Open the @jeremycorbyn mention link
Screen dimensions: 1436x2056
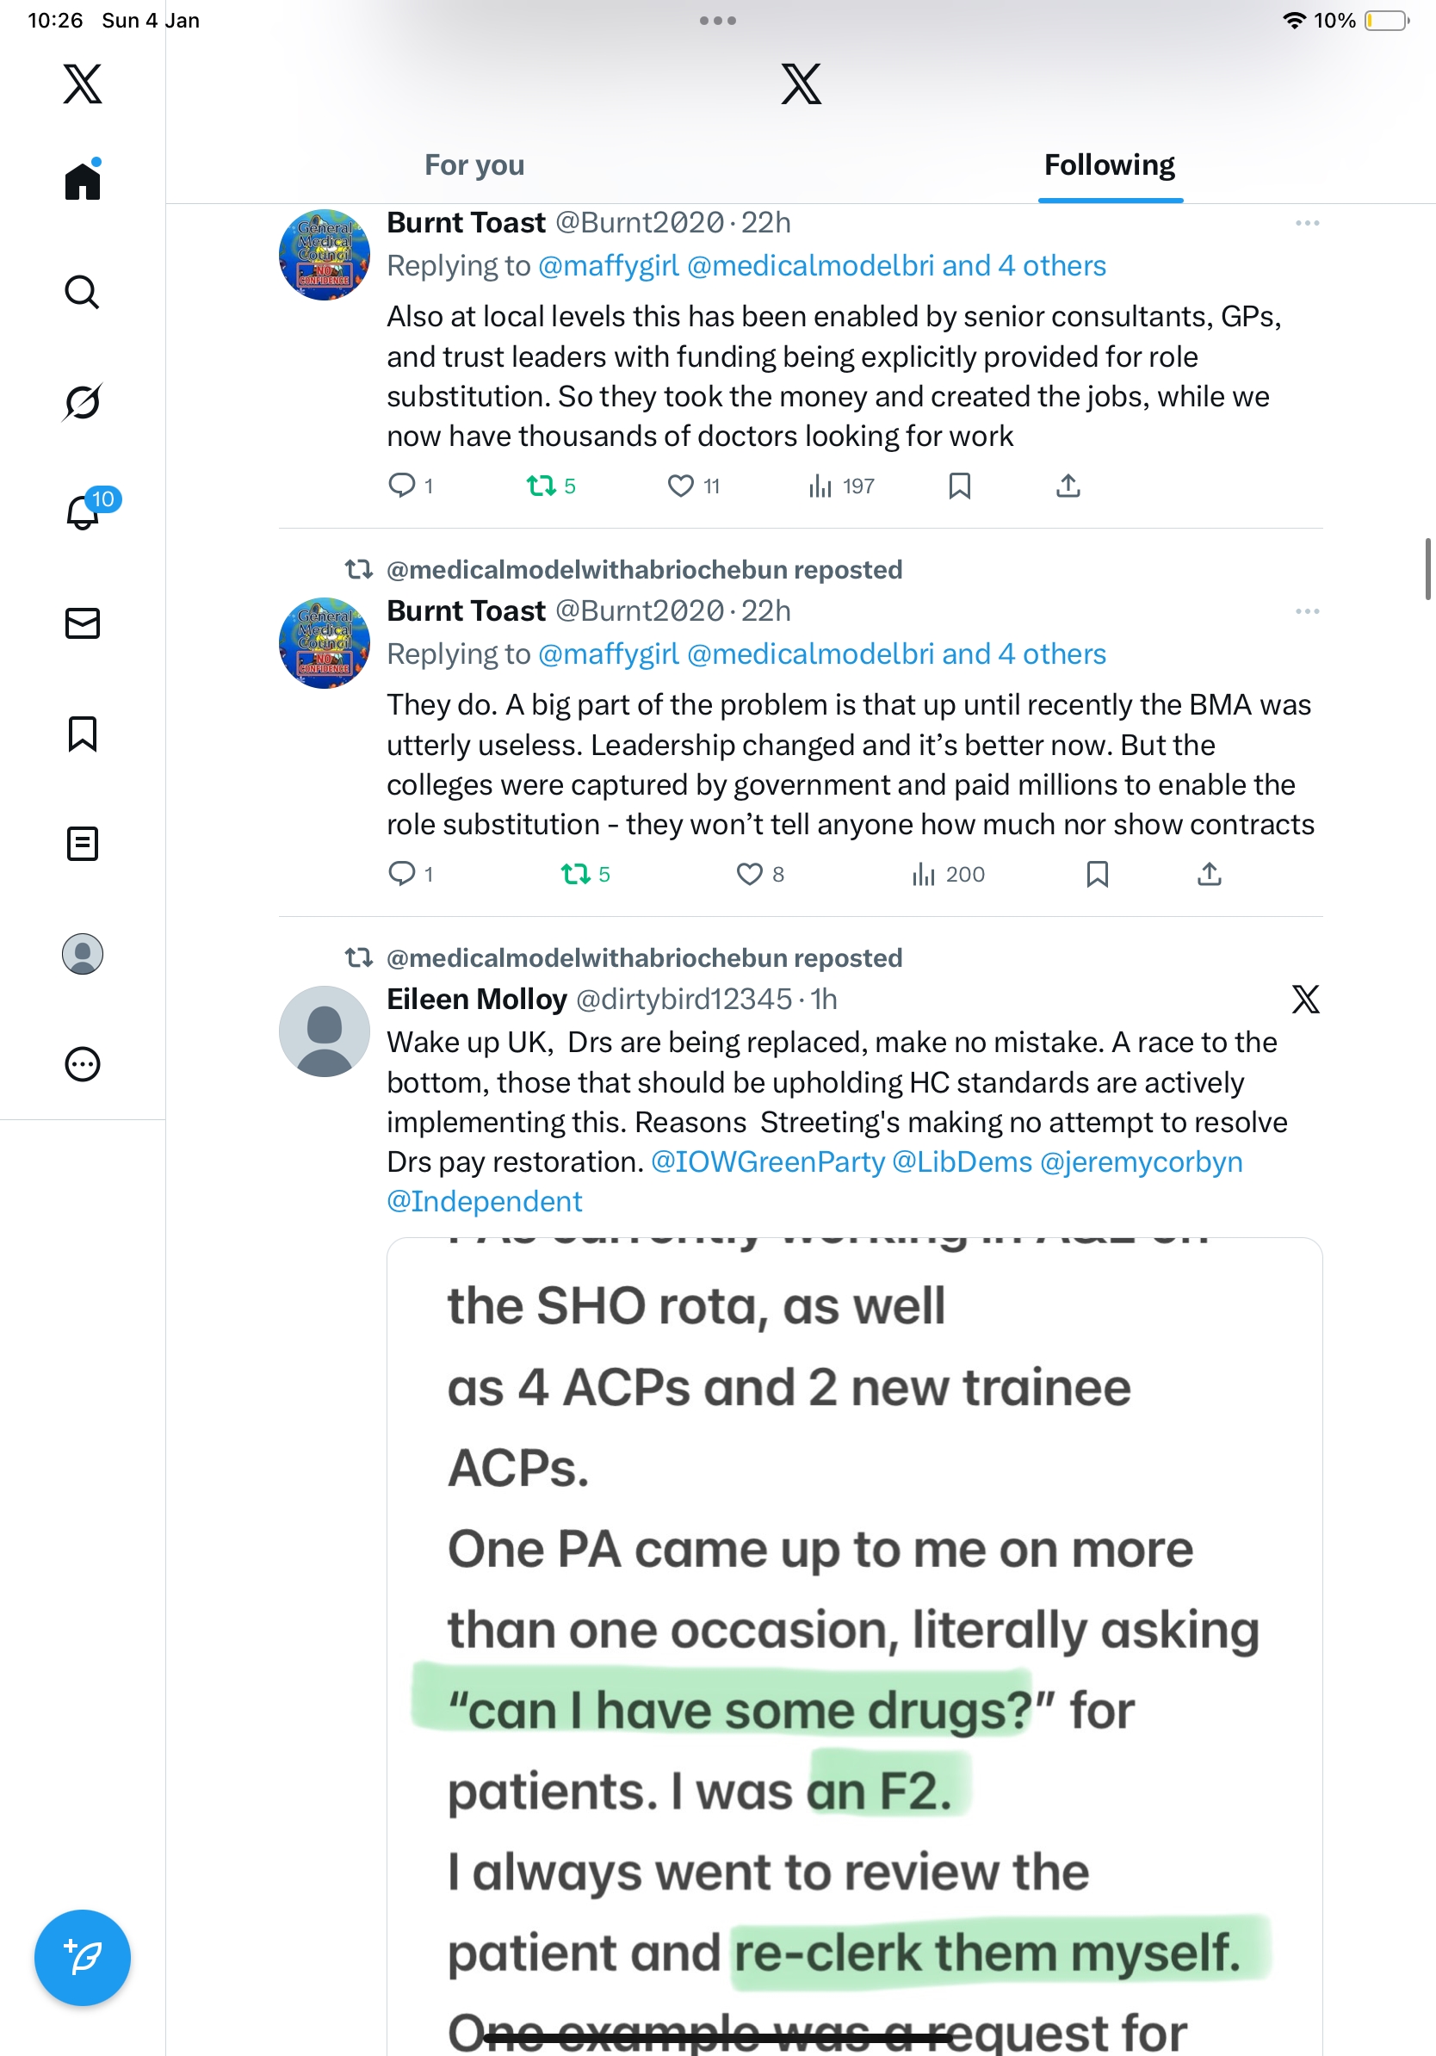[1141, 1161]
